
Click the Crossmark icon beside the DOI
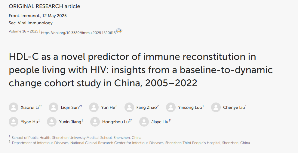[x=119, y=31]
